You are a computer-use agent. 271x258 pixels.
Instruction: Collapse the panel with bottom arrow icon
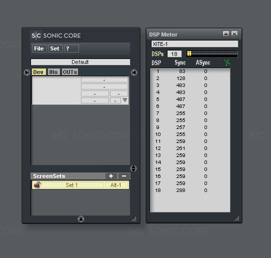click(81, 219)
